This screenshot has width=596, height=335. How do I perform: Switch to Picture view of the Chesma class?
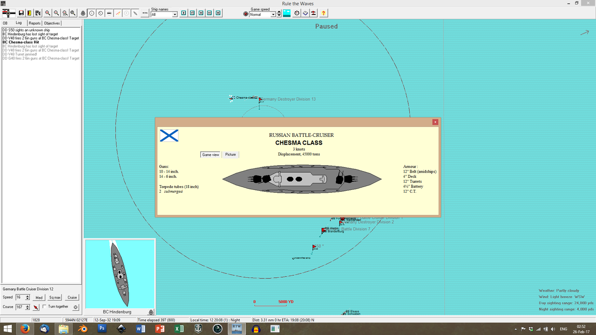tap(230, 154)
